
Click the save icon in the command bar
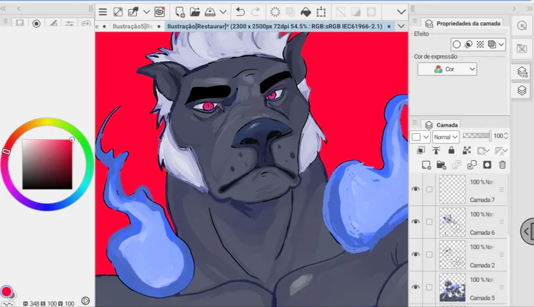pos(210,12)
